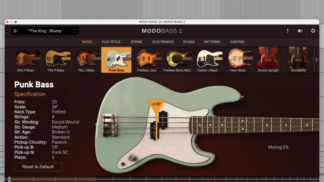Click the Neck Type value Fretted

58,112
